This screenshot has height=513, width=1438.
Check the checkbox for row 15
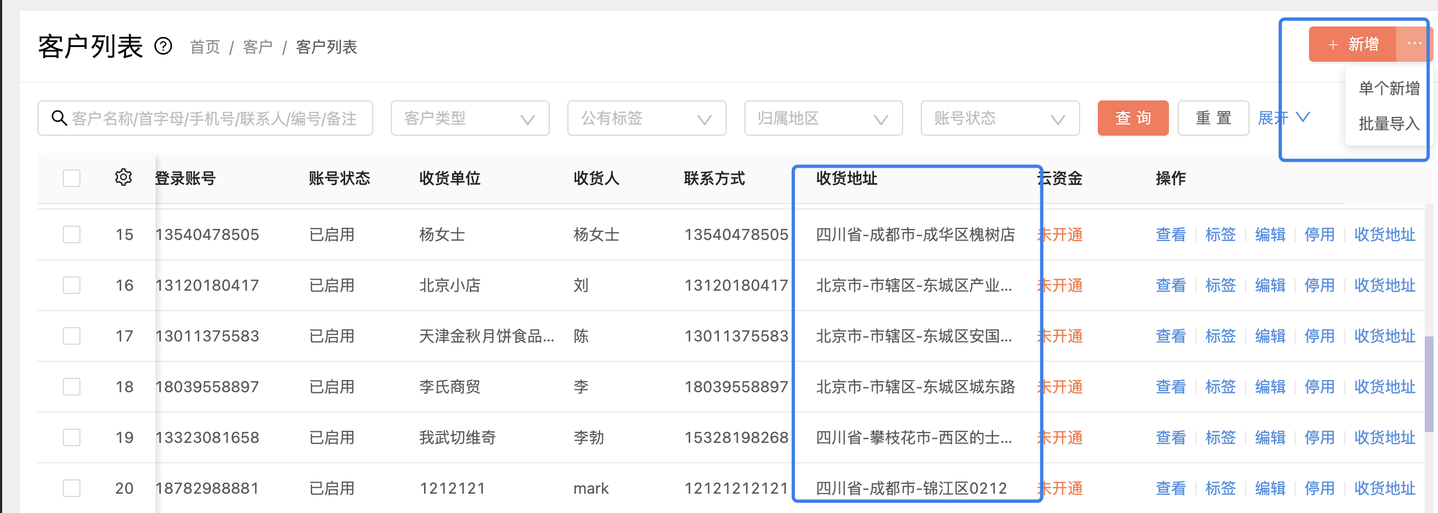72,234
